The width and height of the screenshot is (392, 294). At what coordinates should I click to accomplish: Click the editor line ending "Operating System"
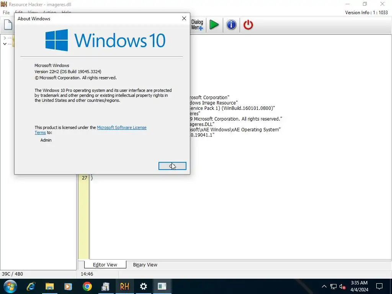pyautogui.click(x=235, y=129)
